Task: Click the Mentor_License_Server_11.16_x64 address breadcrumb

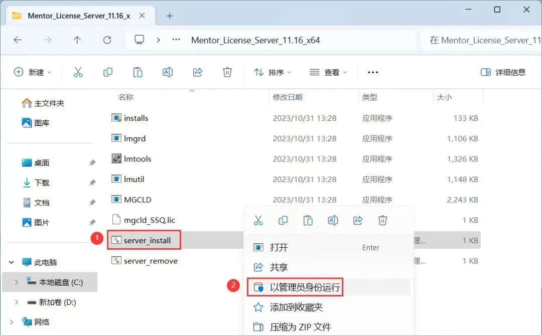Action: click(x=255, y=40)
